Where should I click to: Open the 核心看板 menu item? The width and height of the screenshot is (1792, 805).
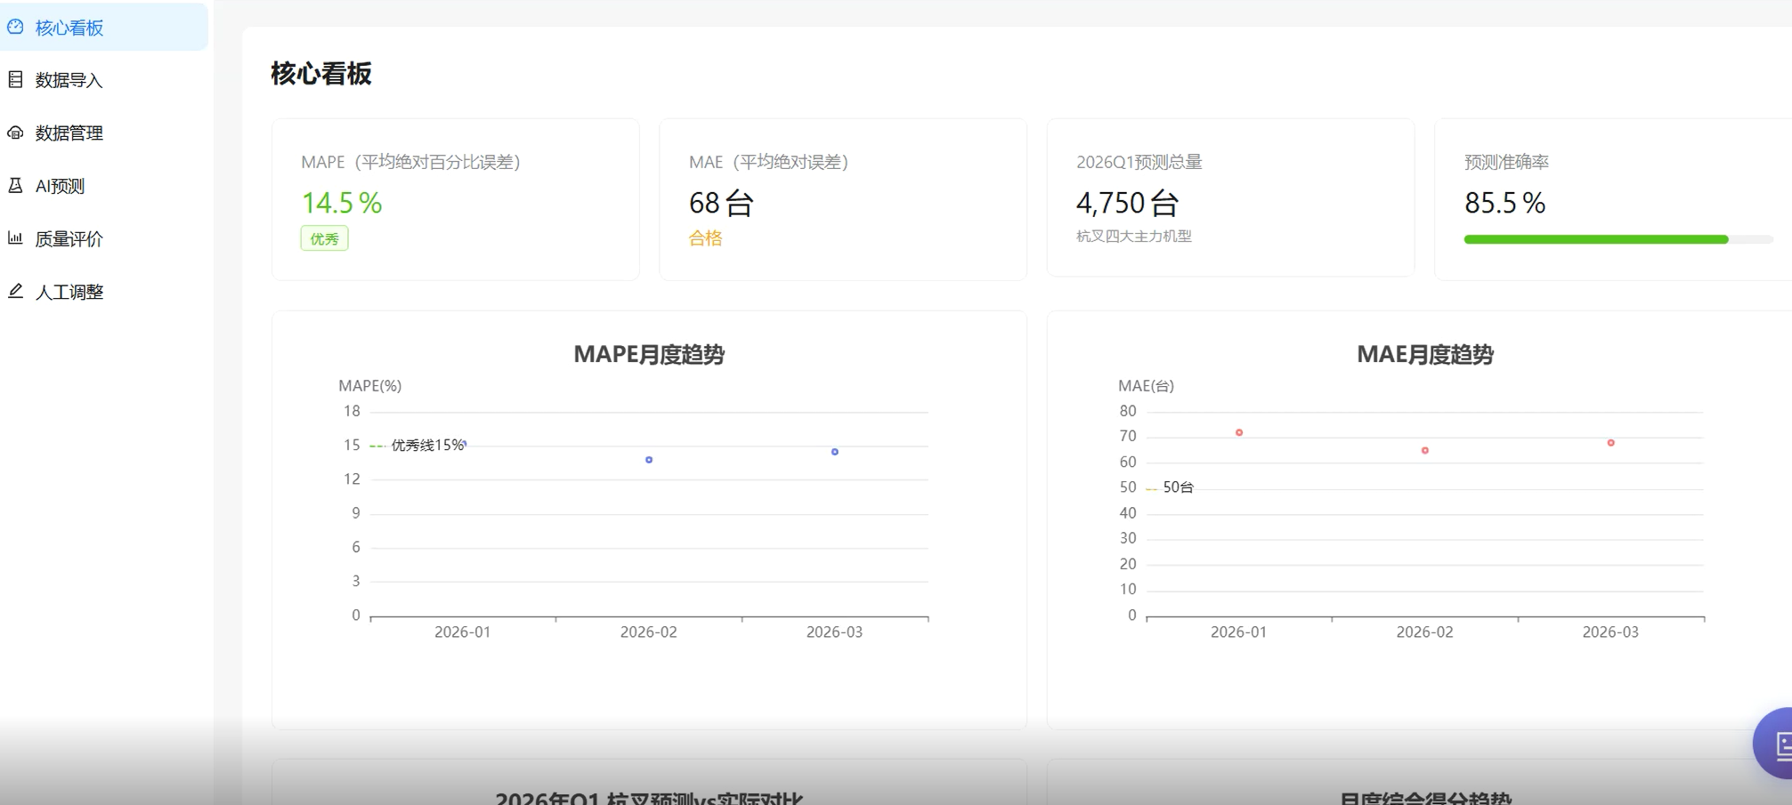[104, 28]
